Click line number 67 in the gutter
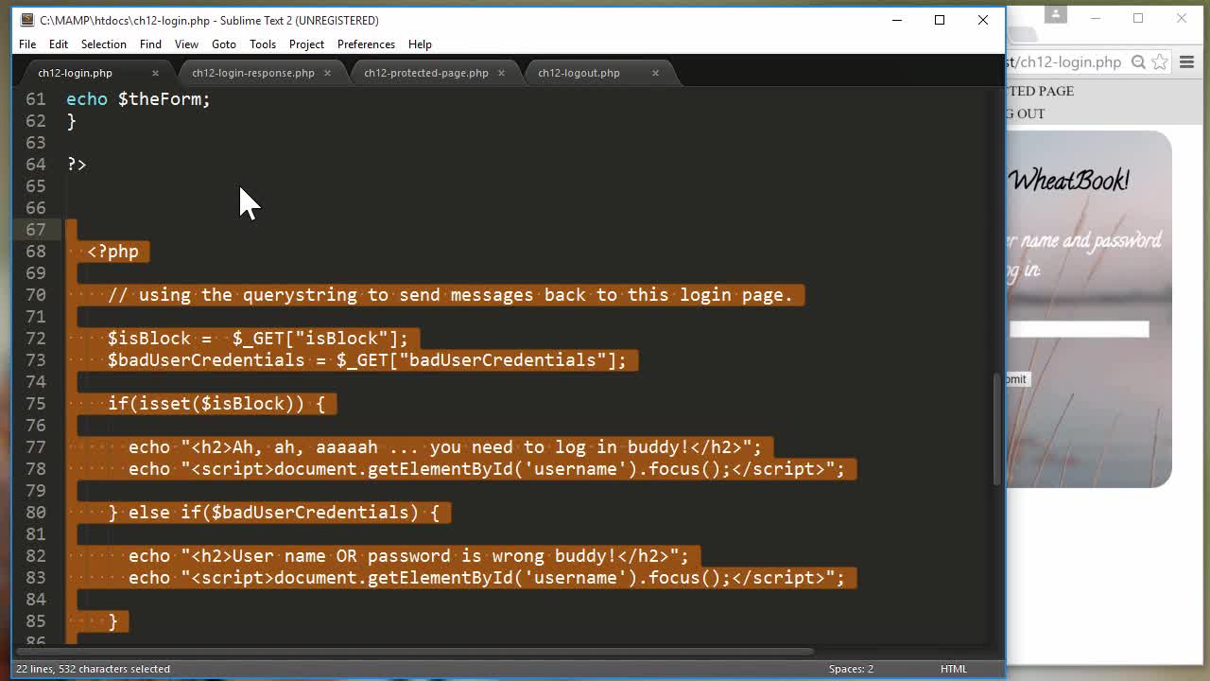 click(x=36, y=229)
